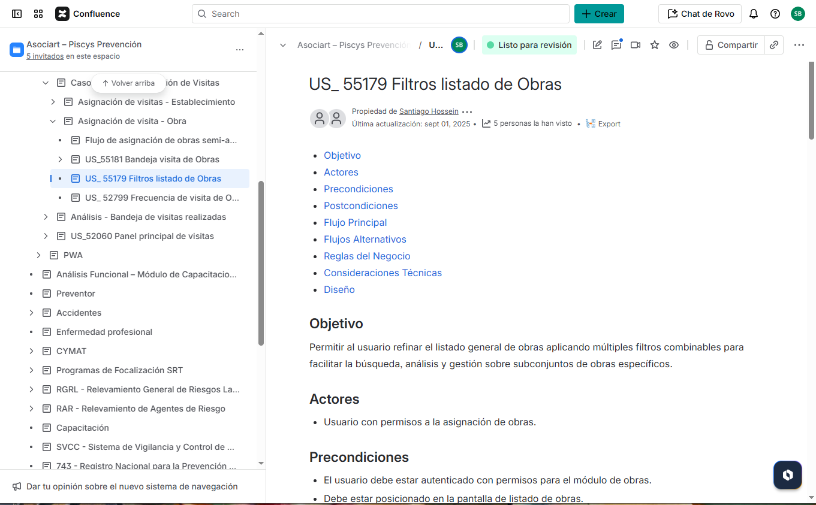Collapse the Asignación de visita - Obra branch
The height and width of the screenshot is (505, 816).
[53, 121]
